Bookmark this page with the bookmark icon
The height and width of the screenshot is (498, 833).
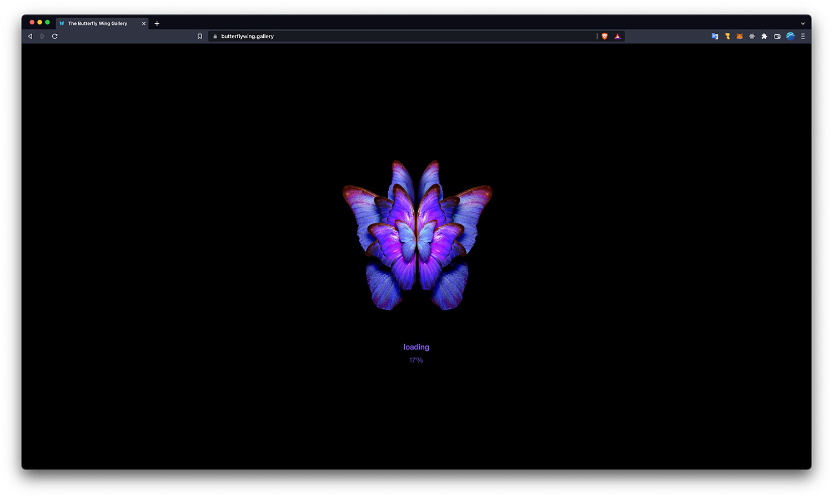200,36
